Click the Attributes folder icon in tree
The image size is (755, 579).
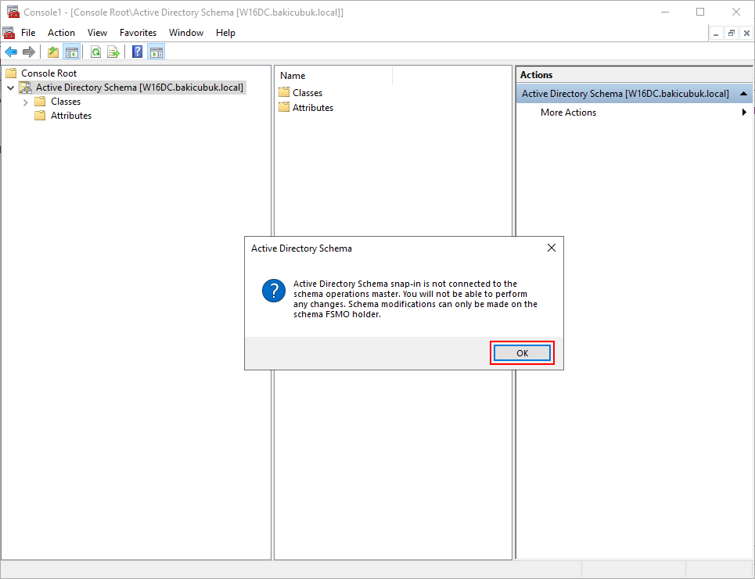[41, 116]
